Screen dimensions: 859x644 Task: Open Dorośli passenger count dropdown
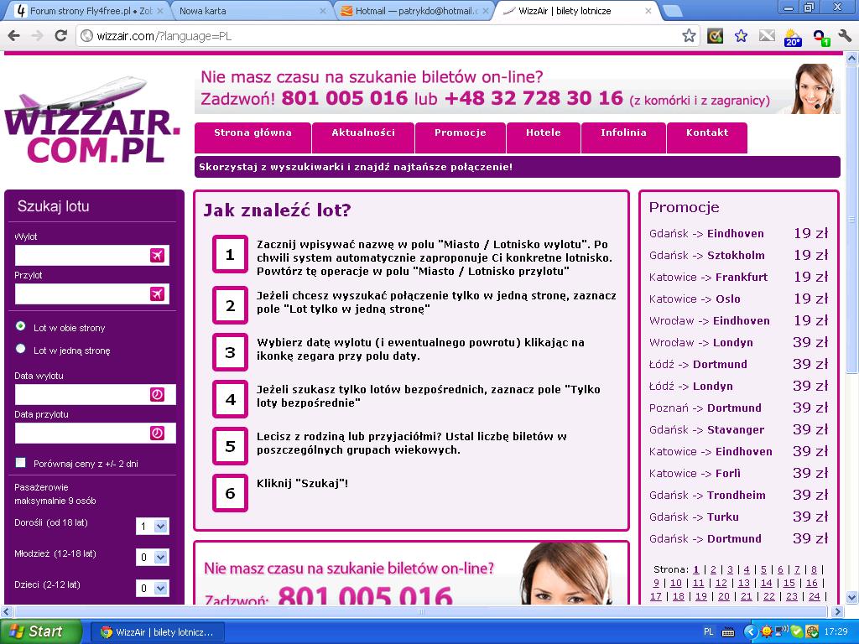pyautogui.click(x=153, y=527)
